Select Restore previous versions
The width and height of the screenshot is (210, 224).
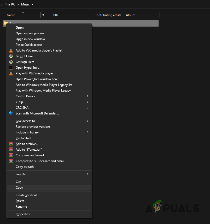(49, 127)
